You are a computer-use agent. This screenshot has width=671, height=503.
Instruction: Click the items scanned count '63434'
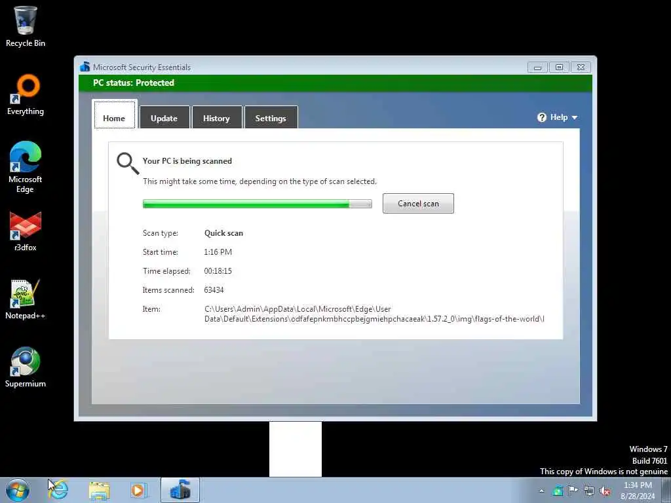(214, 290)
